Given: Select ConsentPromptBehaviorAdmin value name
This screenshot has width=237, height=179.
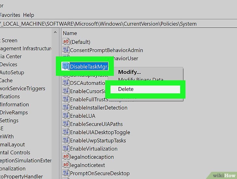Looking at the screenshot, I should (x=106, y=50).
